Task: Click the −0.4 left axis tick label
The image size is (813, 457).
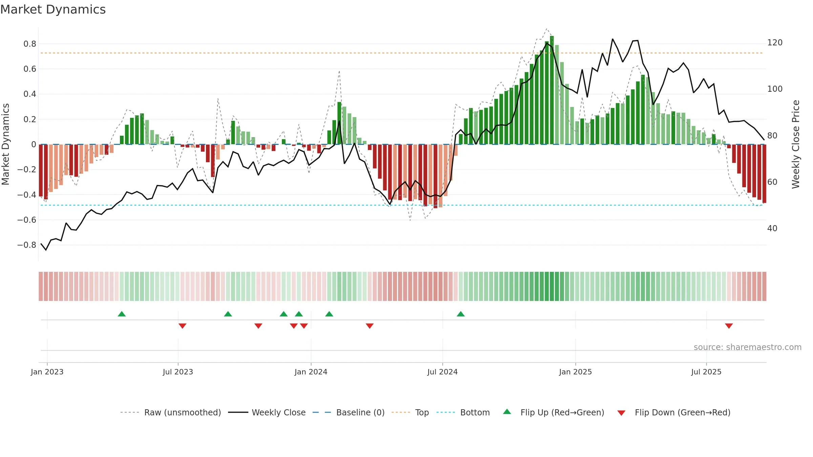Action: pyautogui.click(x=27, y=195)
